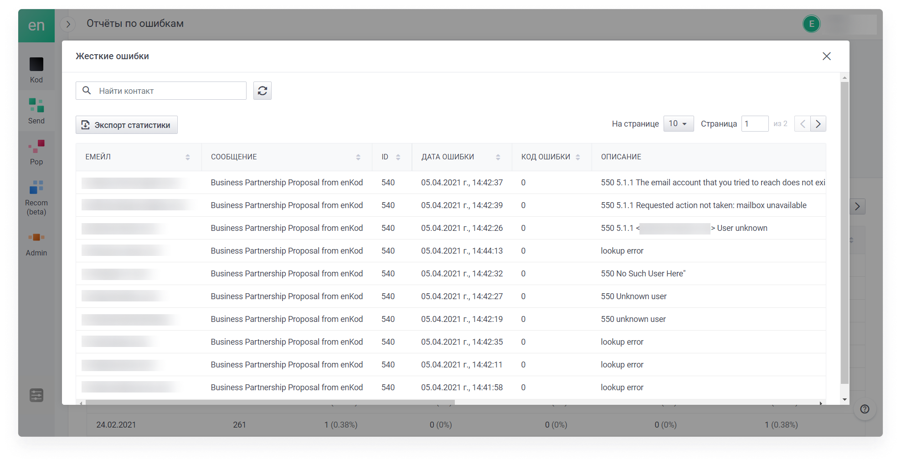Click lookup error at 14:42:35 row
This screenshot has height=464, width=901.
tap(622, 342)
